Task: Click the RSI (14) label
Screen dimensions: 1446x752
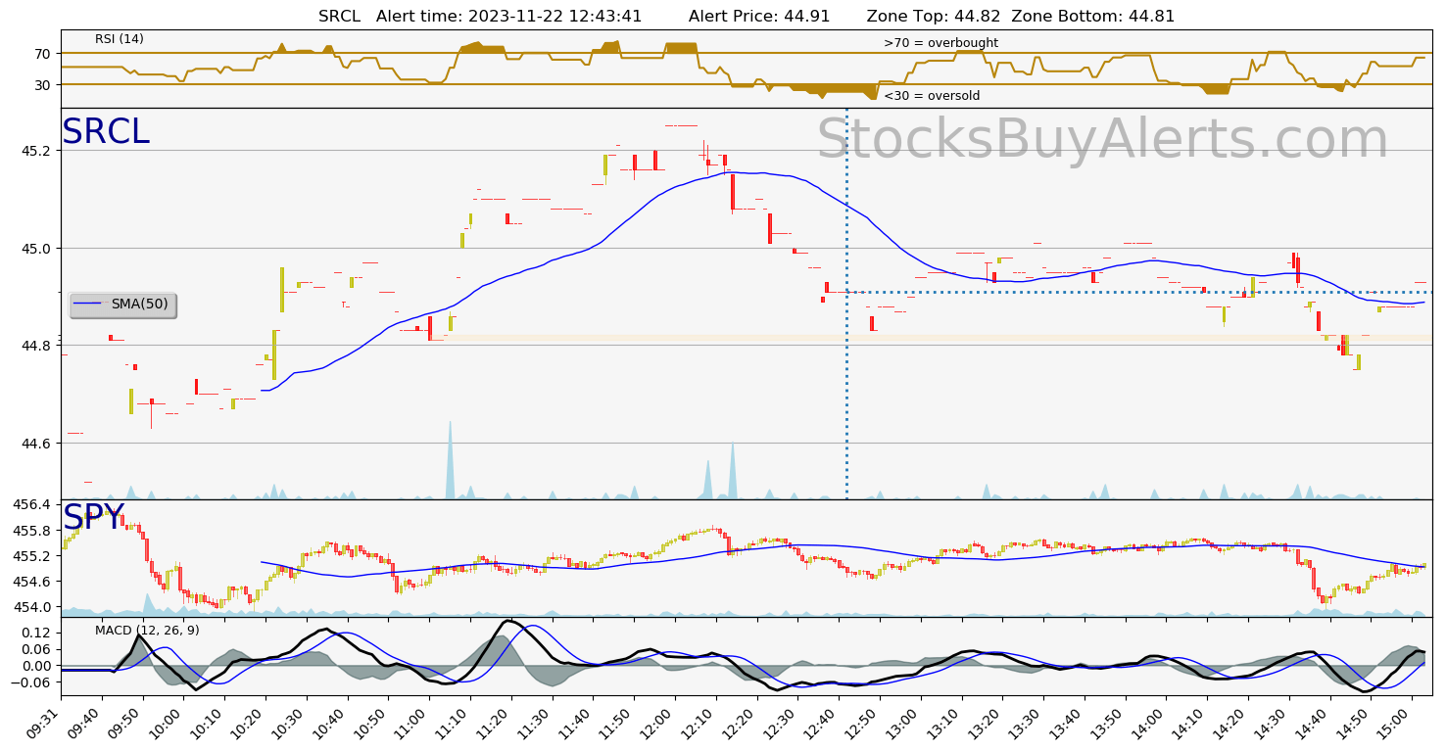Action: click(x=120, y=39)
